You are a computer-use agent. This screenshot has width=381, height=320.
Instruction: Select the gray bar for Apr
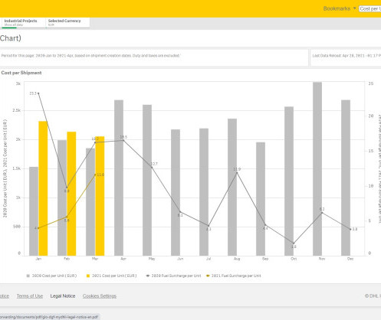tap(119, 178)
